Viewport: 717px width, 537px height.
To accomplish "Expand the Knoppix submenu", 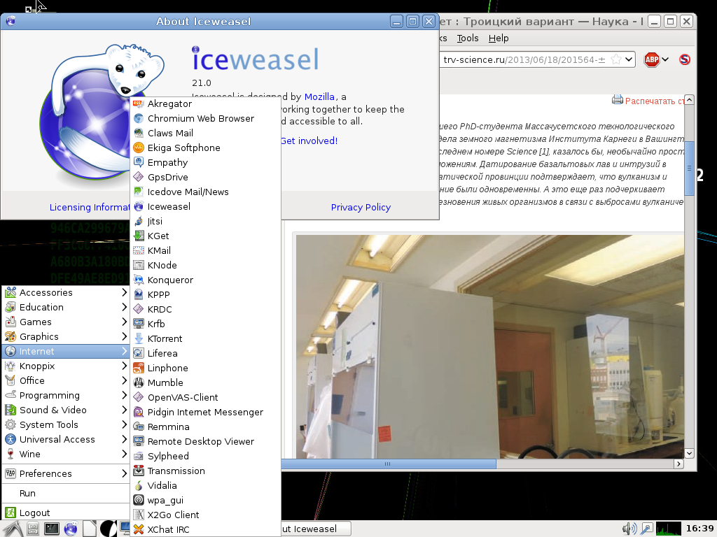I will point(66,366).
